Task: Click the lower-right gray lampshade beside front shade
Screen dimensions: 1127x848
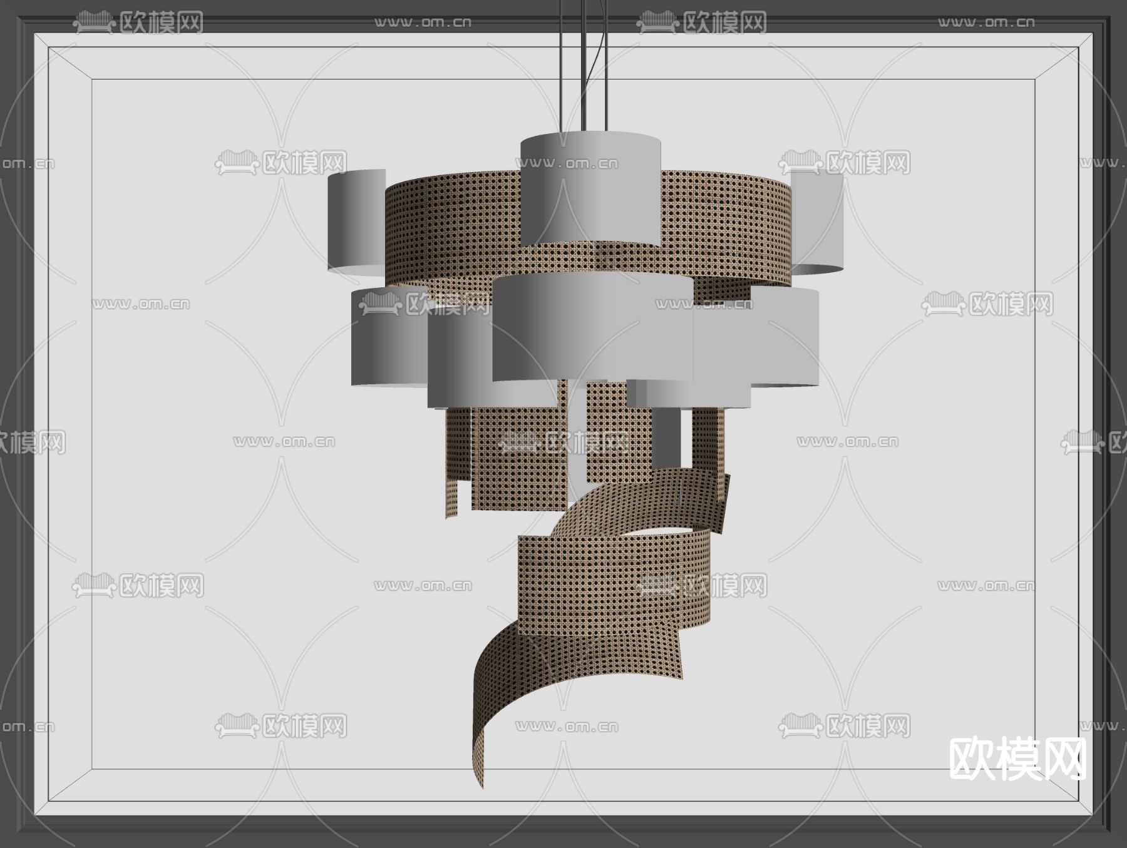Action: (786, 338)
